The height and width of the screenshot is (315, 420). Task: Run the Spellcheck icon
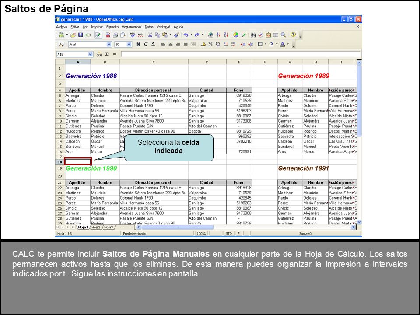click(x=133, y=35)
